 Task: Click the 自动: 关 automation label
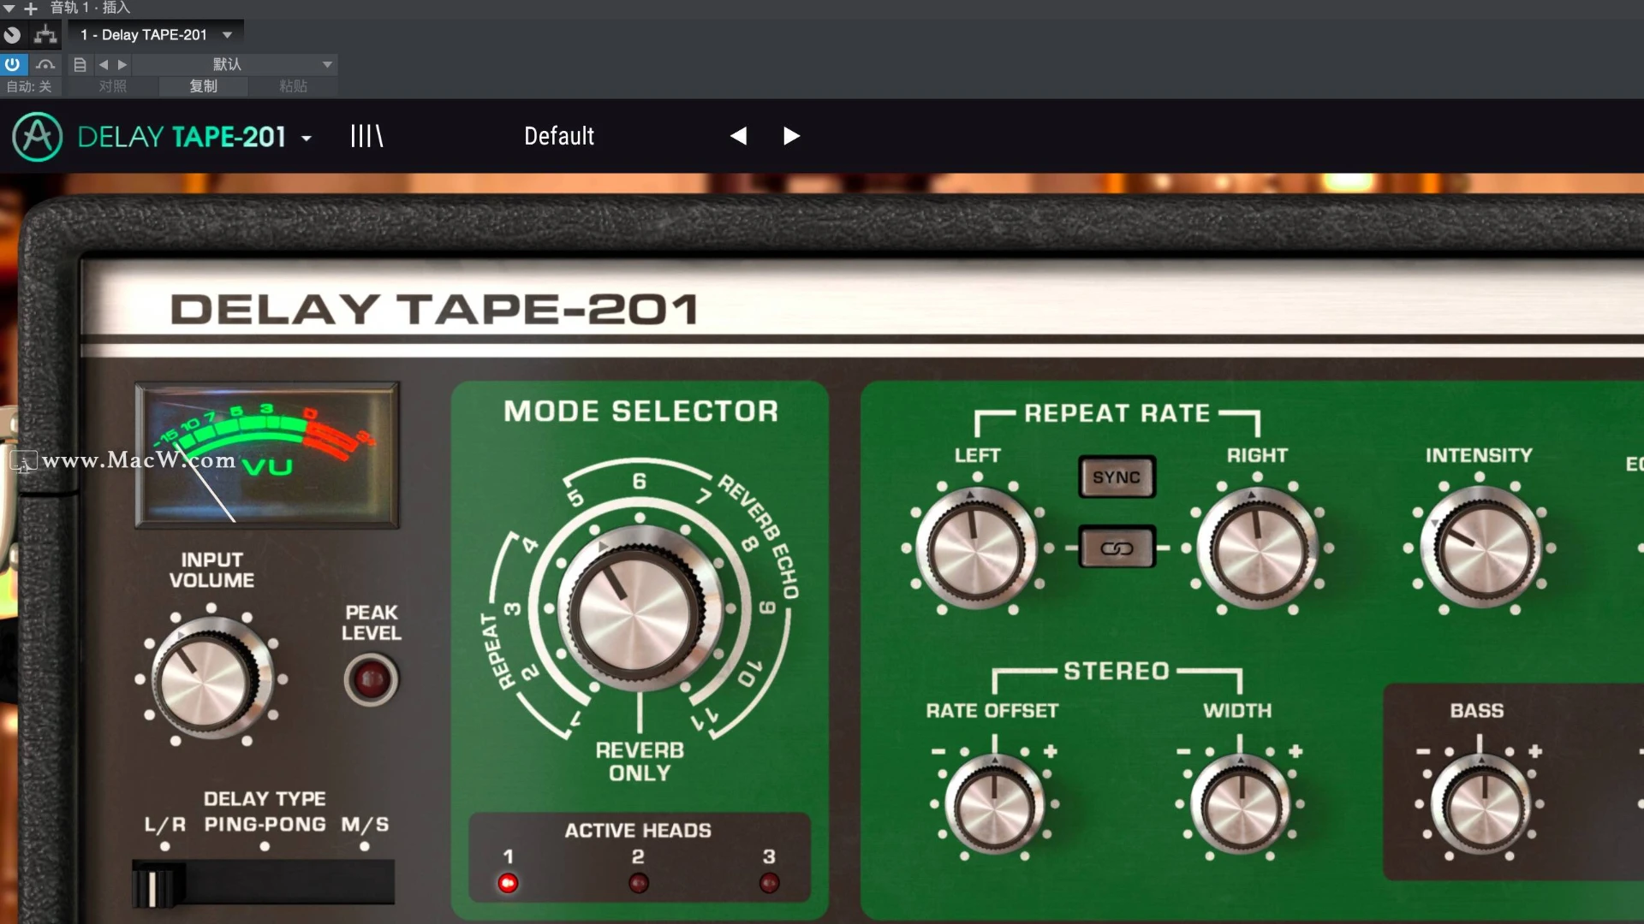[29, 86]
